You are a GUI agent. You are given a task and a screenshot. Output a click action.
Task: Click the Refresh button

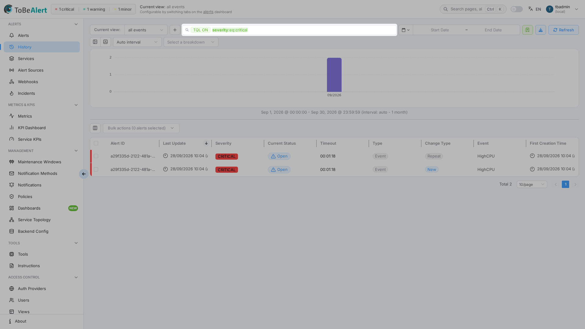point(563,30)
